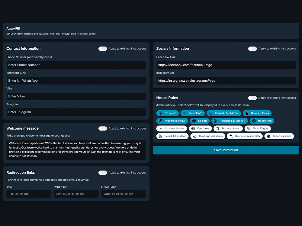Deselect the No open flames rule label
Screen dimensions: 302x226
(260, 113)
